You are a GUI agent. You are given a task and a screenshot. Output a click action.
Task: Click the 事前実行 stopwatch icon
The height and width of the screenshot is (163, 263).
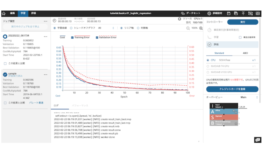click(x=209, y=30)
